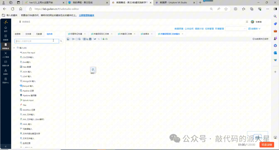Open 助睿BI in the left sidebar
Viewport: 279px width, 150px height.
coord(6,72)
